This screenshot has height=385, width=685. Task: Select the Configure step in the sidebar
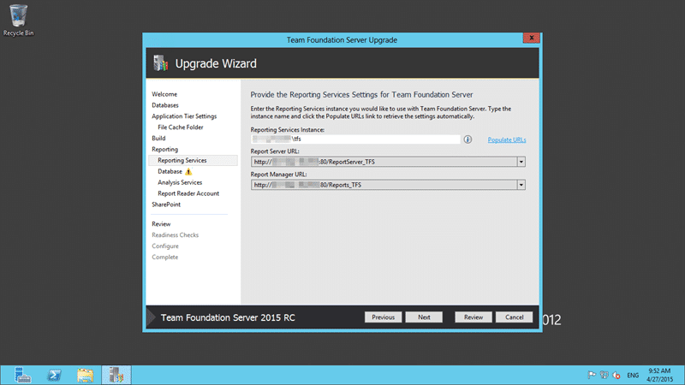coord(165,246)
